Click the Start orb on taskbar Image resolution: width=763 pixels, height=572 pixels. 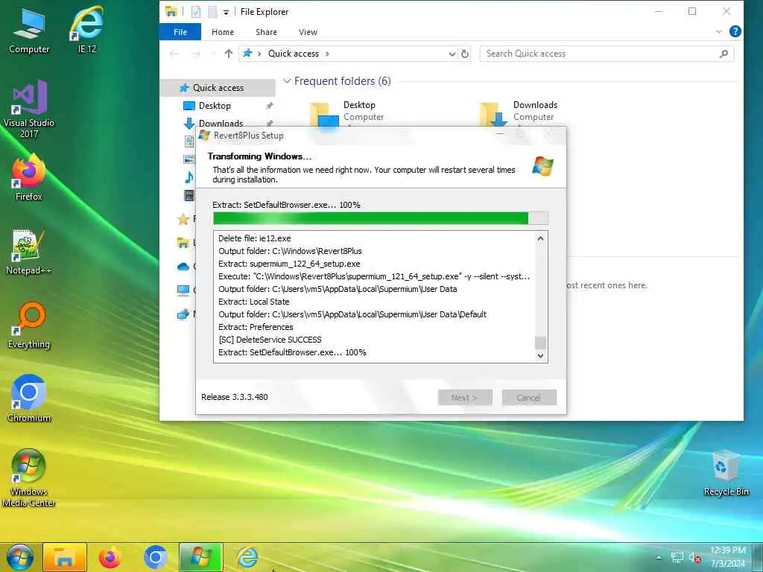[20, 557]
